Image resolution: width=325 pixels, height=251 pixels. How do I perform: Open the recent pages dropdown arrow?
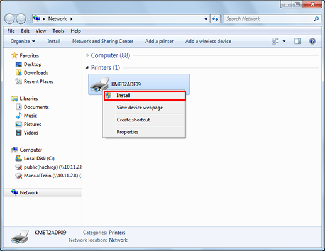29,19
